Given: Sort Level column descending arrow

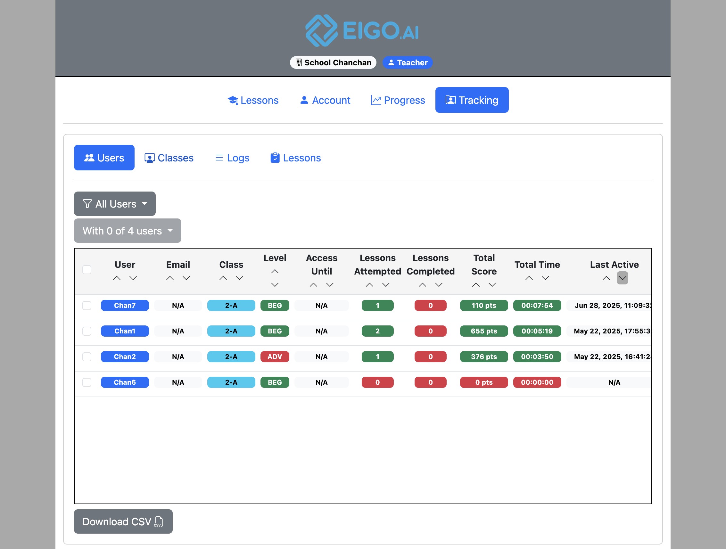Looking at the screenshot, I should coord(275,284).
